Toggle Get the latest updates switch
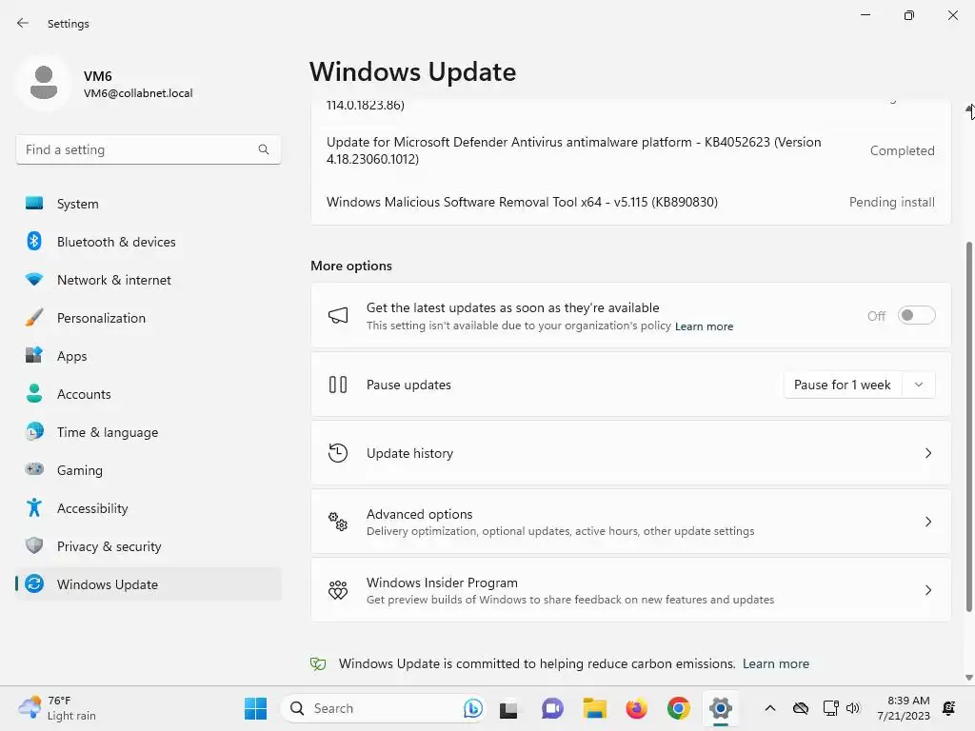The height and width of the screenshot is (731, 975). point(917,316)
